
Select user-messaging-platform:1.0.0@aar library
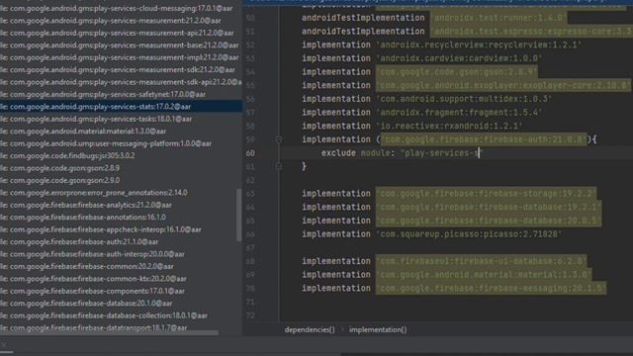[121, 143]
